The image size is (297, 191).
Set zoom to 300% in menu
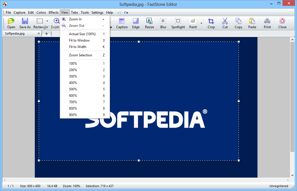85,76
